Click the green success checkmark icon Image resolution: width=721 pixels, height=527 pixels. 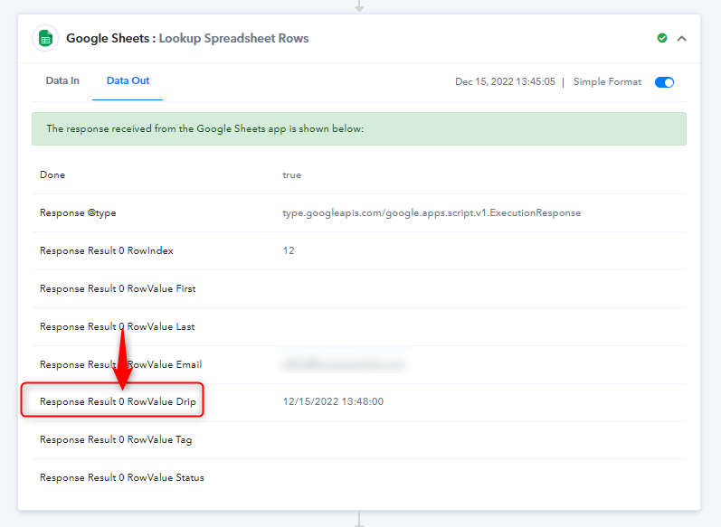coord(662,38)
